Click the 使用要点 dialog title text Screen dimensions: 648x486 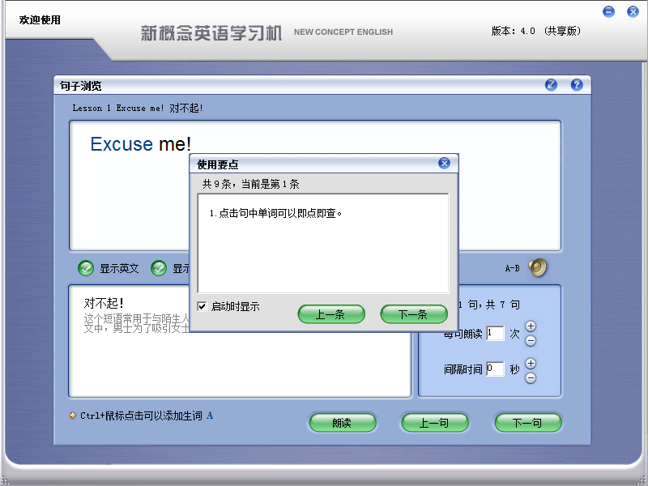[x=217, y=164]
